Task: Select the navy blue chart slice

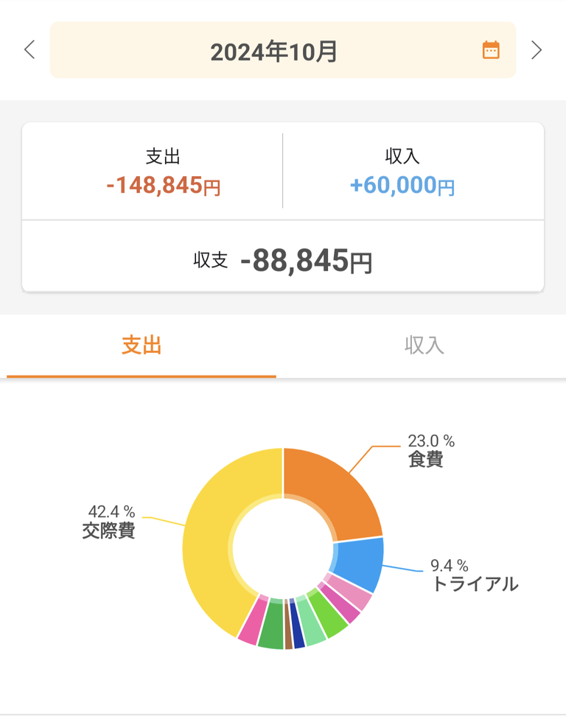Action: pyautogui.click(x=297, y=624)
